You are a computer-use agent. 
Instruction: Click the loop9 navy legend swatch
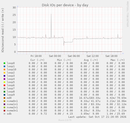pos(4,95)
